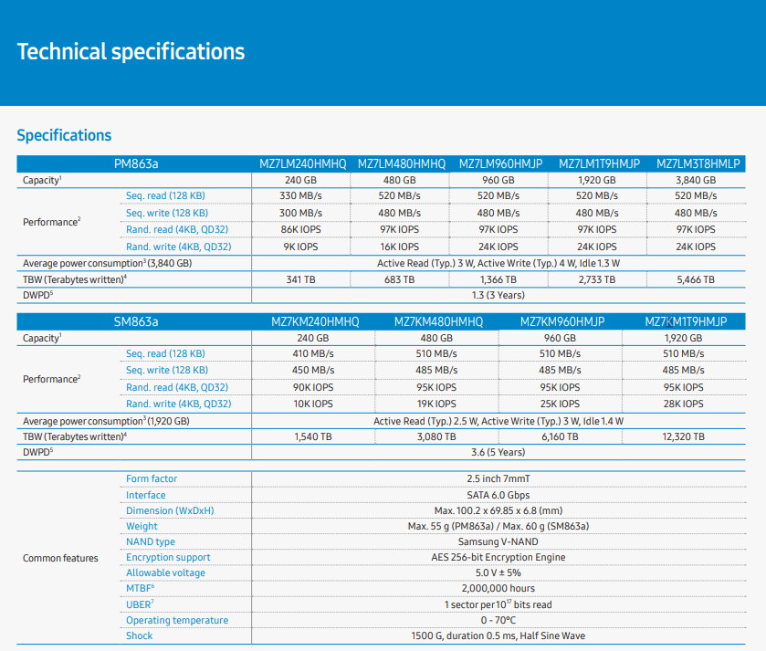The width and height of the screenshot is (766, 651).
Task: Select the MZ7LM240HMHQ column header
Action: click(x=301, y=163)
